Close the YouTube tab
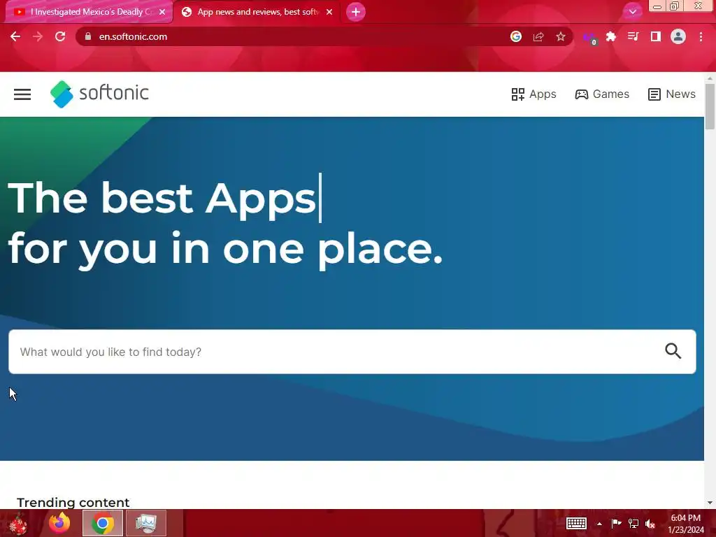This screenshot has width=716, height=537. [162, 12]
